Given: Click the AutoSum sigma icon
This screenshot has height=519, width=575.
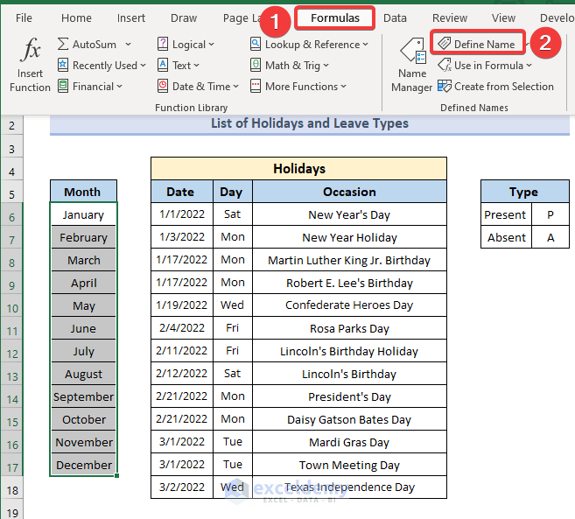Looking at the screenshot, I should click(x=63, y=45).
